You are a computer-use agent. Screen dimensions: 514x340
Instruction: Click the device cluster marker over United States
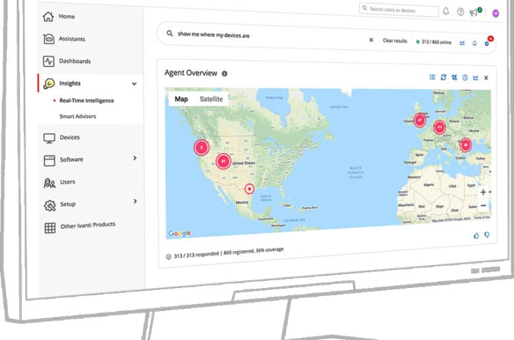tap(223, 161)
